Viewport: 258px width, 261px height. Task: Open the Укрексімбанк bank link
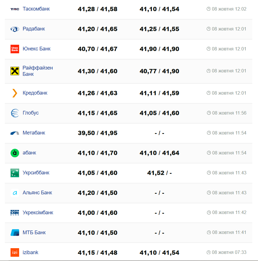[38, 213]
